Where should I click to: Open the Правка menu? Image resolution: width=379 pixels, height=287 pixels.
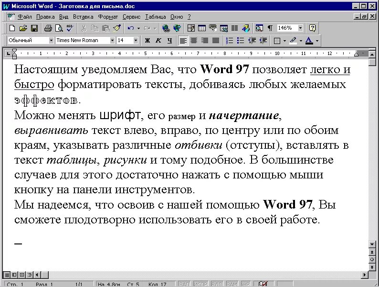tap(45, 17)
